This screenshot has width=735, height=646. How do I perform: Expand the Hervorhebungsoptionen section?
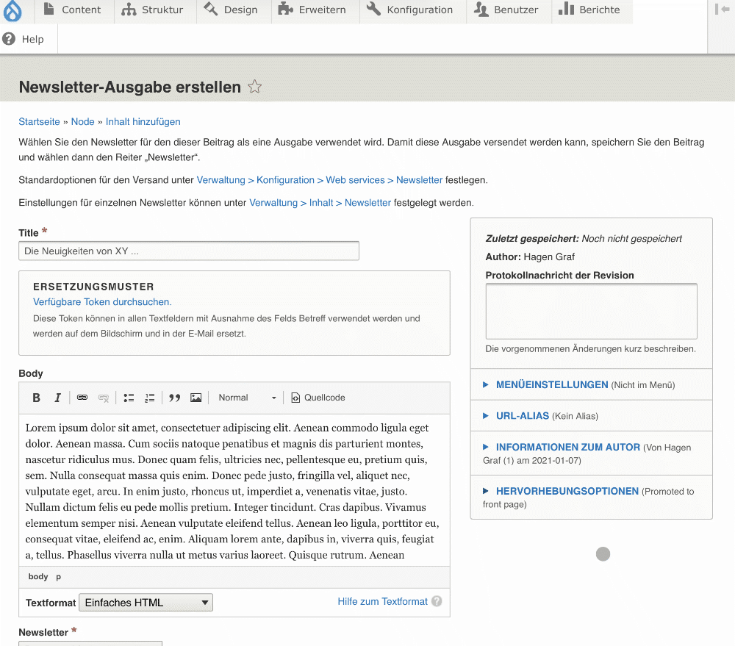tap(567, 491)
